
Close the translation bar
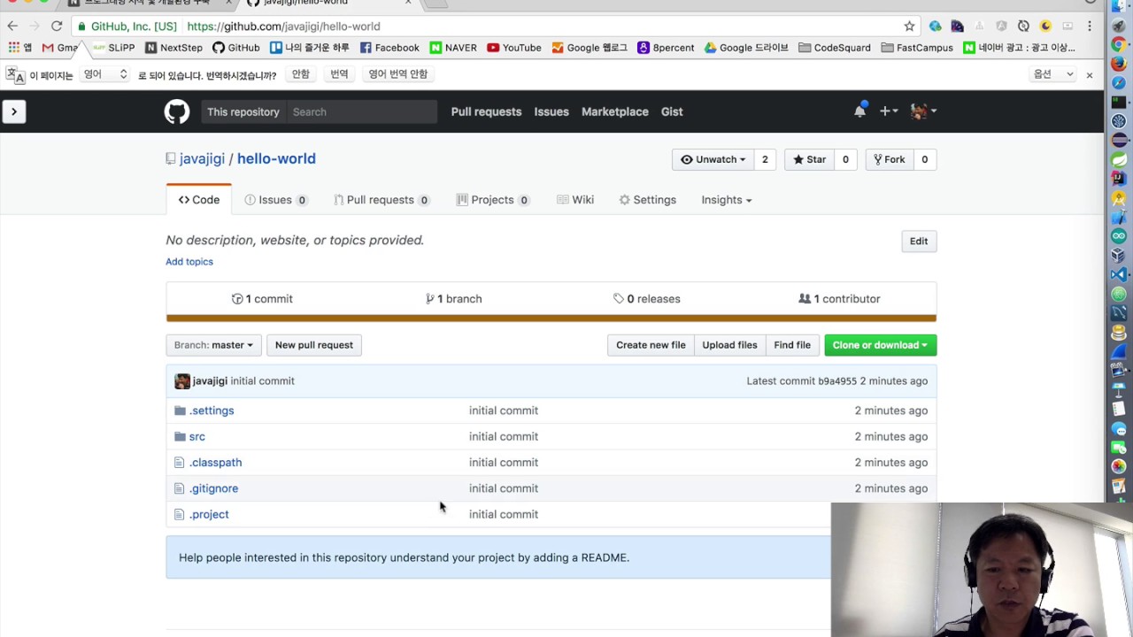point(1090,75)
